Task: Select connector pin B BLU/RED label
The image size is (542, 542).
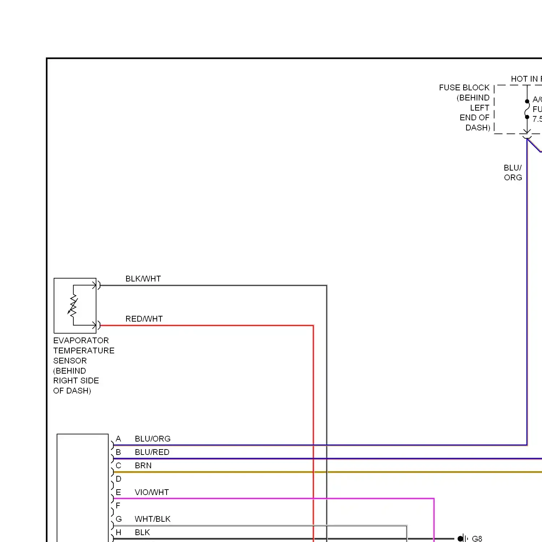Action: [152, 452]
